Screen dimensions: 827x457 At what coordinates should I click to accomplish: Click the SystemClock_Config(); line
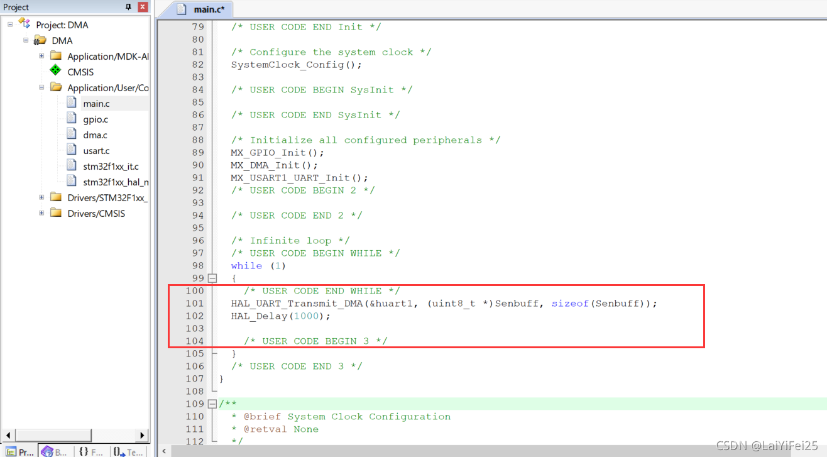click(x=297, y=65)
